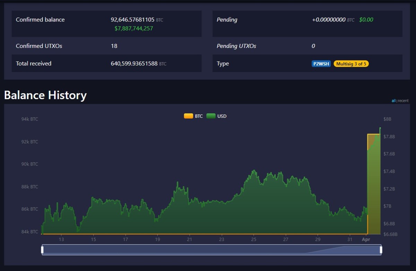Click the Confirmed UTXOs count 18
The image size is (416, 271).
point(114,46)
